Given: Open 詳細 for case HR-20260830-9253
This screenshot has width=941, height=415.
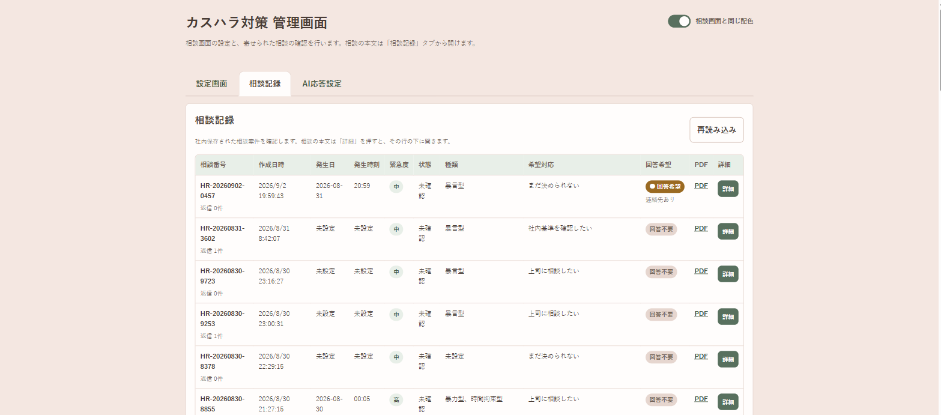Looking at the screenshot, I should click(x=728, y=317).
